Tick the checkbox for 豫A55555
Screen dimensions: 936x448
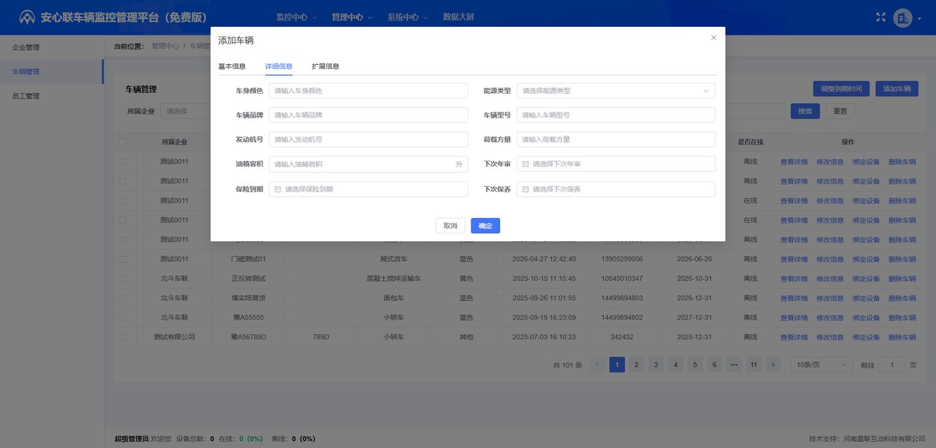click(x=122, y=318)
